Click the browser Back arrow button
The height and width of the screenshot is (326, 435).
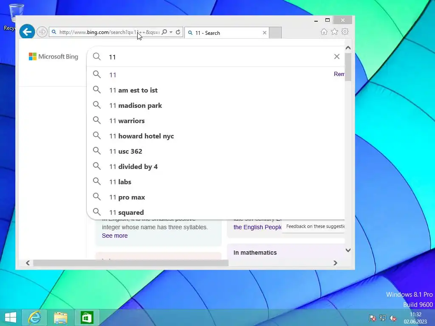pyautogui.click(x=27, y=32)
